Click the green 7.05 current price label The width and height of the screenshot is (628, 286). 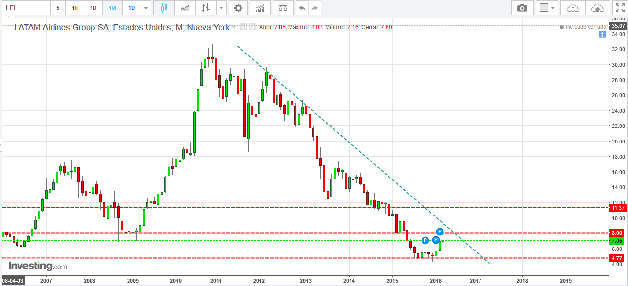click(618, 241)
